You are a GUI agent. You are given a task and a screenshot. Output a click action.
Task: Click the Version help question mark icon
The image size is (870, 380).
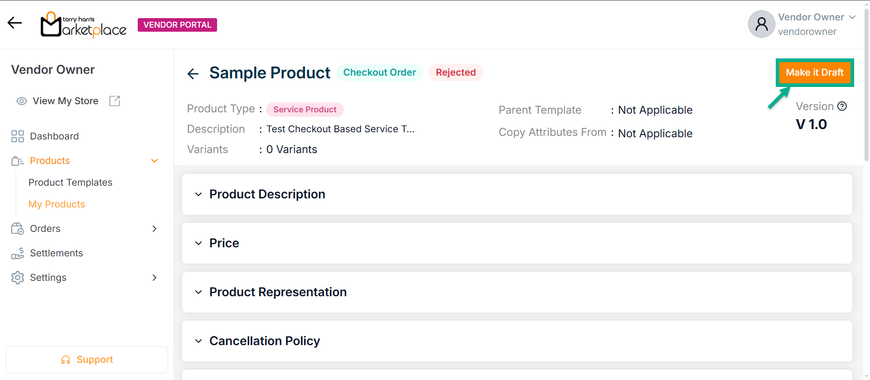point(842,106)
